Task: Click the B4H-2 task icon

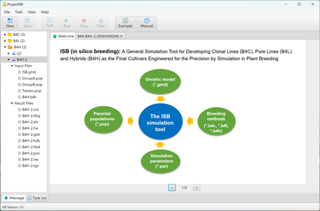Action: click(x=14, y=59)
